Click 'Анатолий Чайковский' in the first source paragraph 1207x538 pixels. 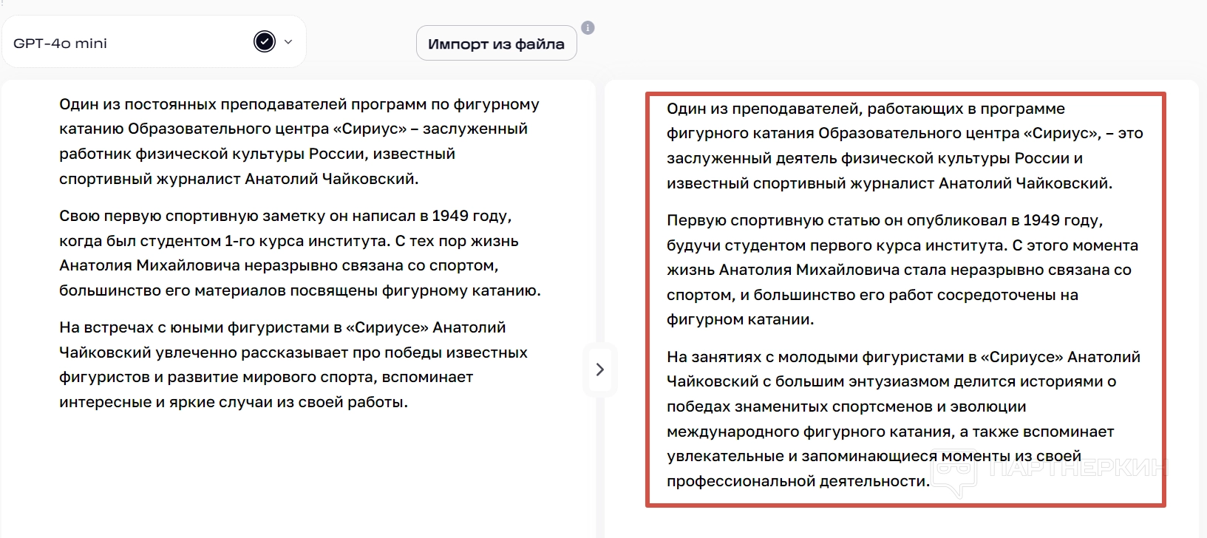point(331,179)
